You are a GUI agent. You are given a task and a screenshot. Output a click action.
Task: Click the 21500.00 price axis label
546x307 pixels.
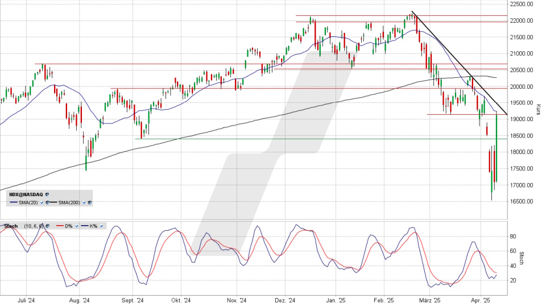pyautogui.click(x=522, y=38)
